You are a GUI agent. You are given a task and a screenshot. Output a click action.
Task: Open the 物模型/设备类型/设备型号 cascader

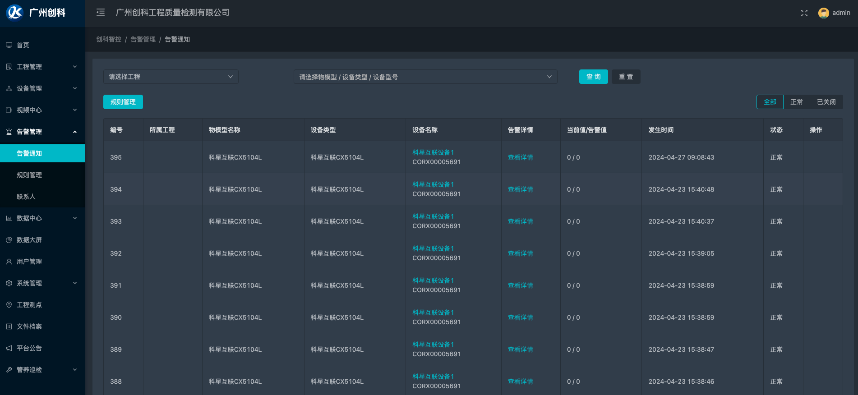[425, 77]
